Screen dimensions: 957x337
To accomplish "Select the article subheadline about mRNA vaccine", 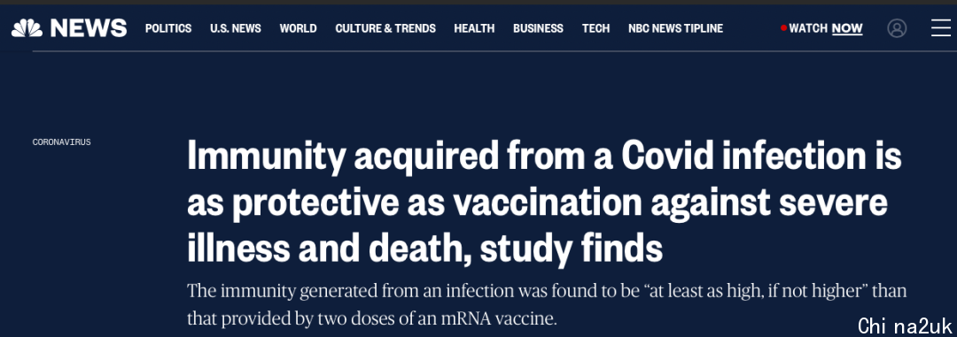I will pos(547,304).
